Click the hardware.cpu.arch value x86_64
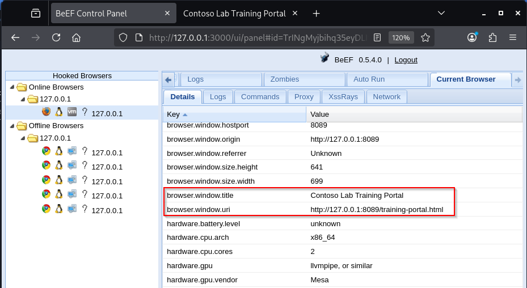527x288 pixels. tap(323, 237)
